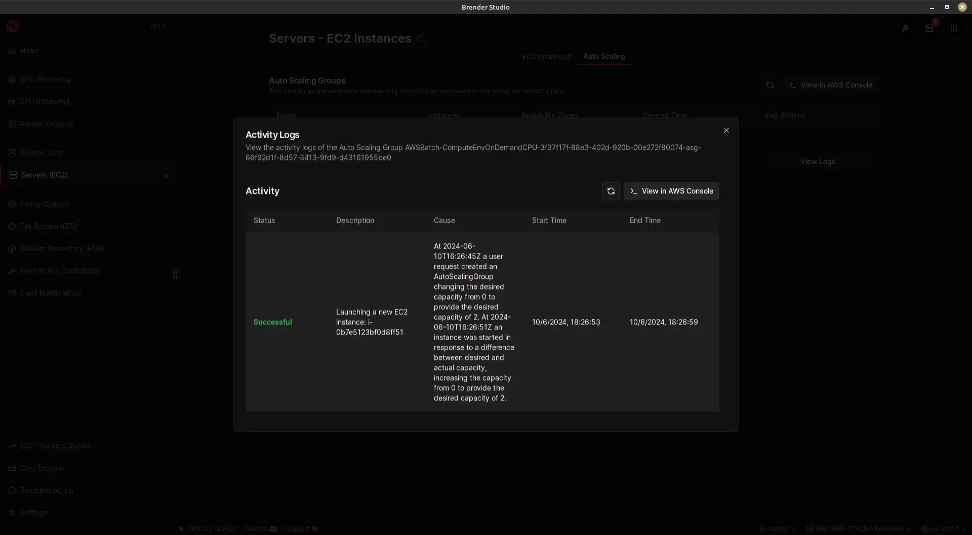Select the CPU Rendering sidebar icon
Viewport: 972px width, 535px height.
[12, 79]
